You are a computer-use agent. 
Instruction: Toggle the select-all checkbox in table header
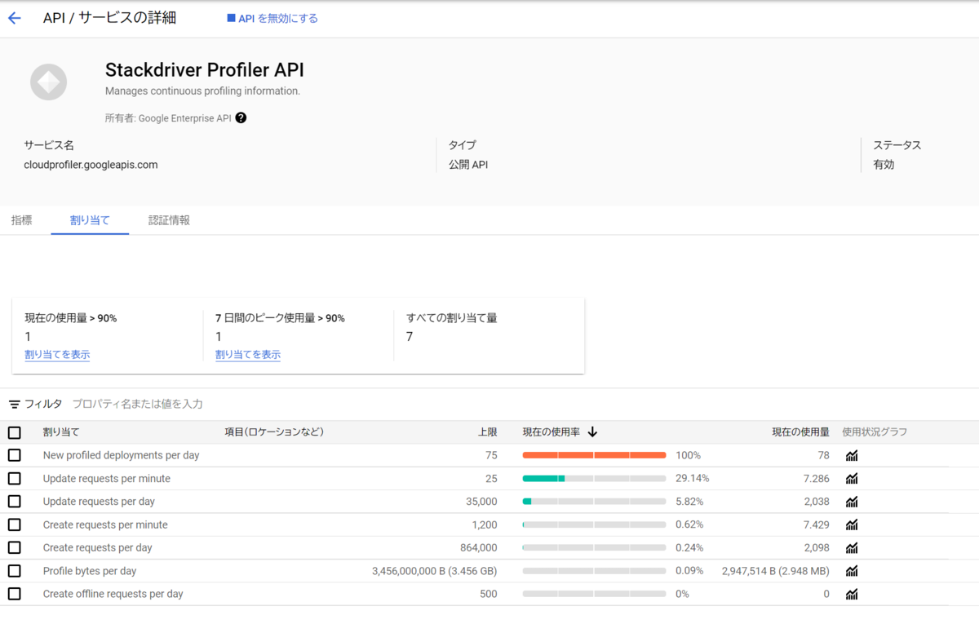click(14, 432)
